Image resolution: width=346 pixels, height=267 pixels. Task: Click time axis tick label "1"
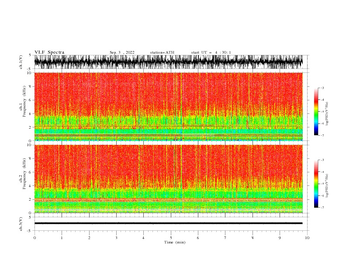[62, 238]
